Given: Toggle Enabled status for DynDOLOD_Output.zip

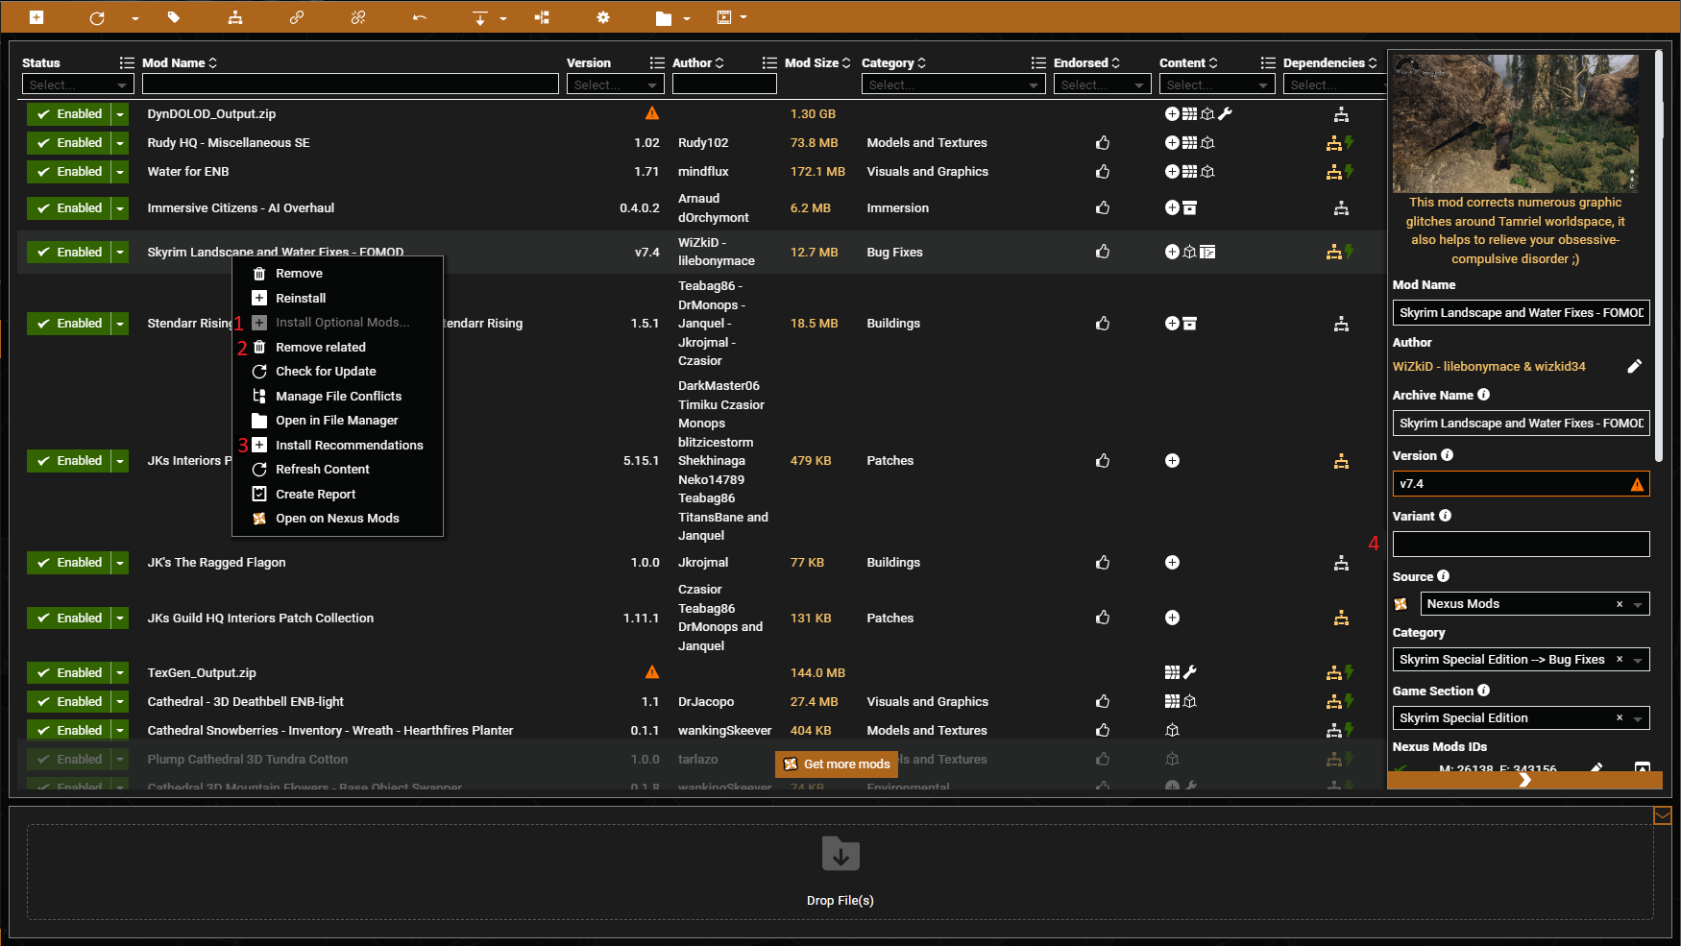Looking at the screenshot, I should pos(68,114).
